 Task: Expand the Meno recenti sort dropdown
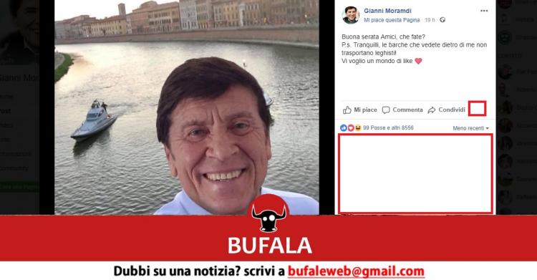(x=471, y=128)
